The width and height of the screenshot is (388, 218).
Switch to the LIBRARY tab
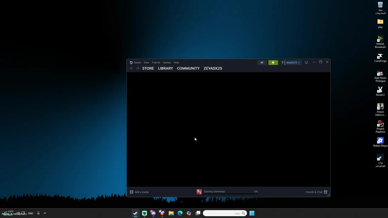click(x=166, y=68)
